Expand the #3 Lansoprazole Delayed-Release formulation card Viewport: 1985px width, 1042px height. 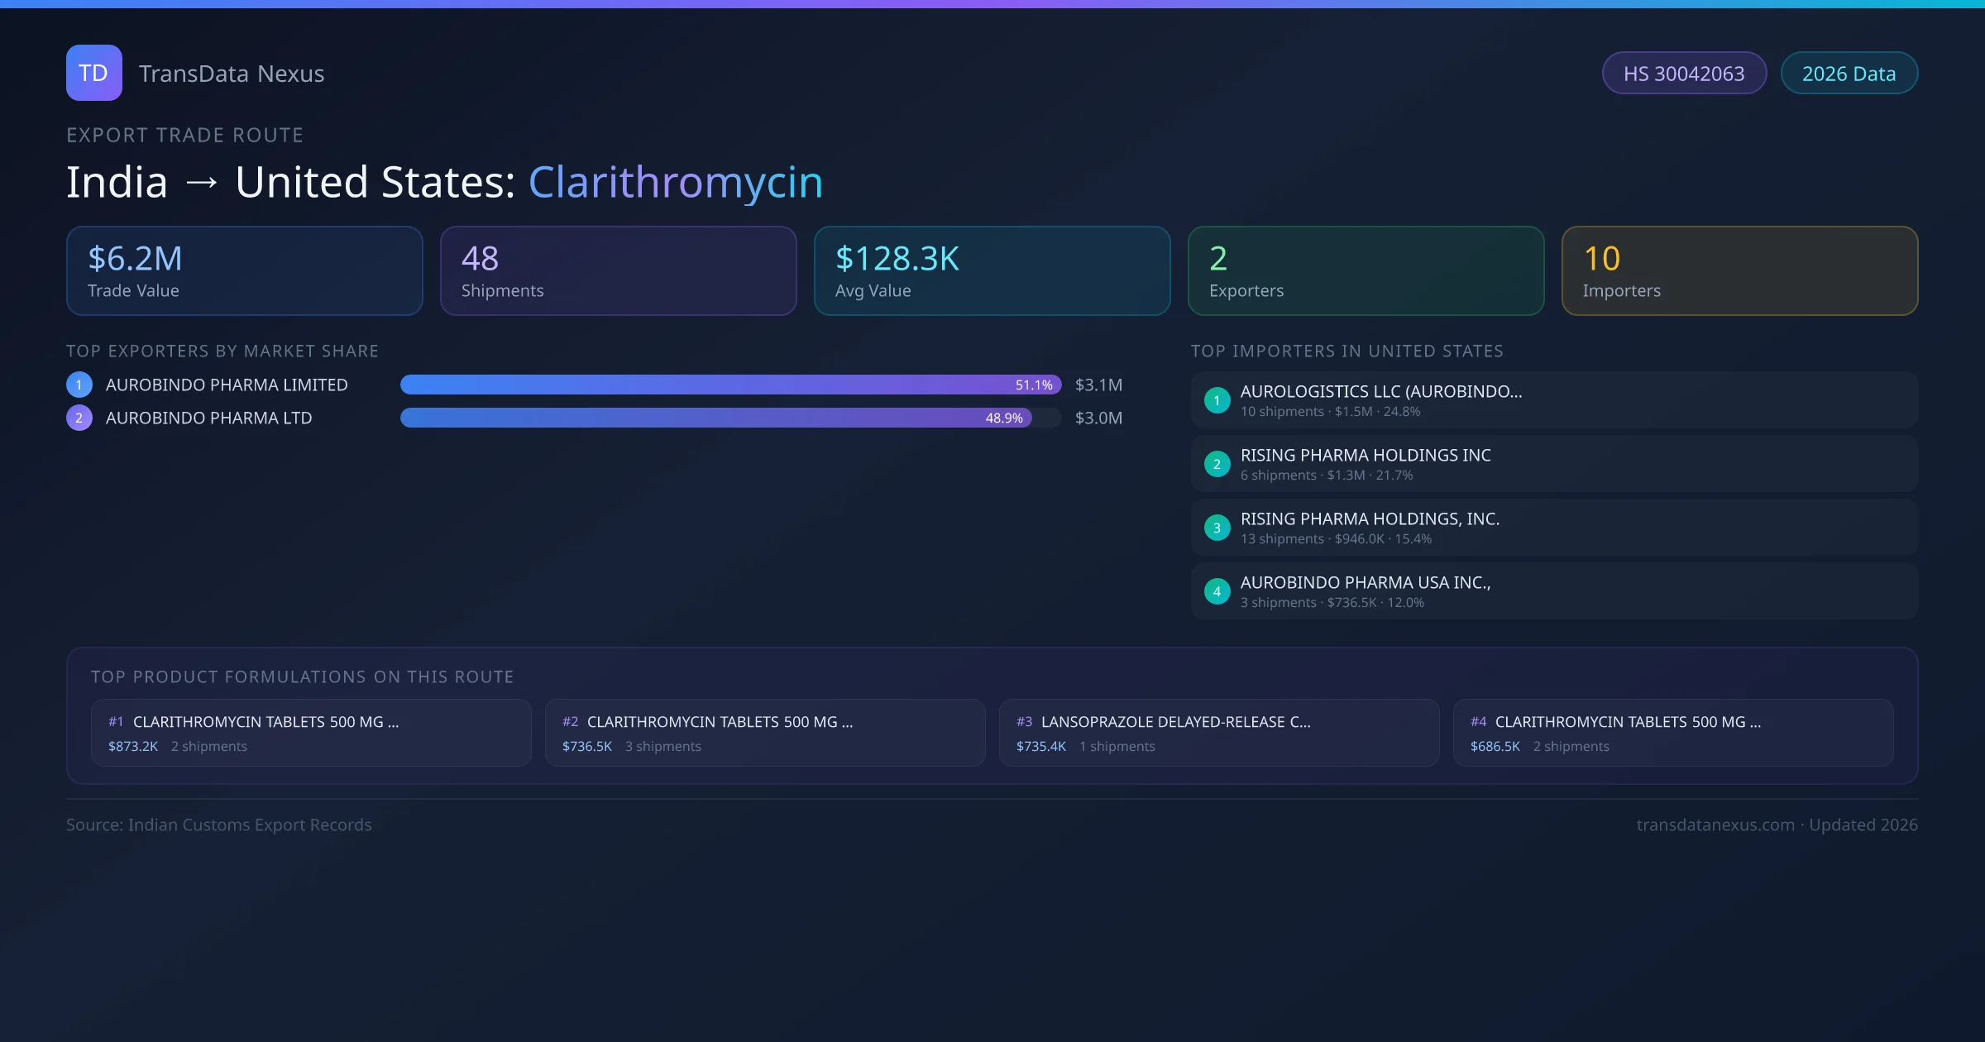coord(1219,733)
